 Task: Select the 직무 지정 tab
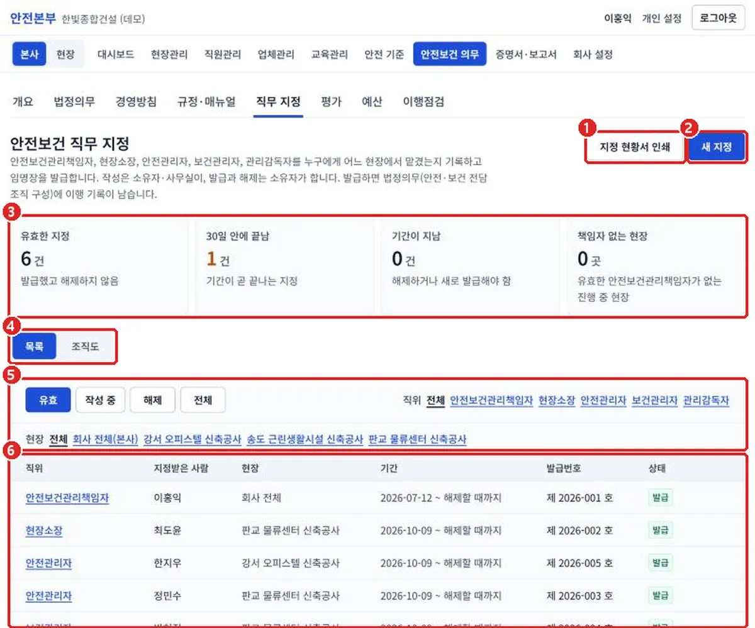(x=278, y=102)
